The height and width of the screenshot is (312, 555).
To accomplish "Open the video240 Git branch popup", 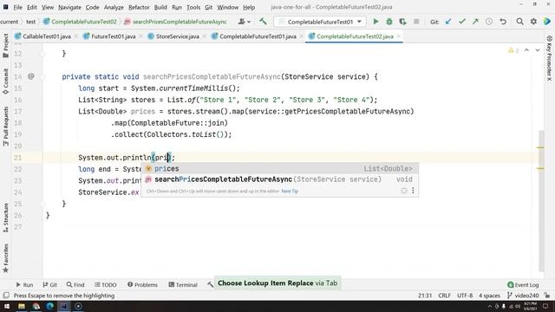I will click(x=523, y=296).
